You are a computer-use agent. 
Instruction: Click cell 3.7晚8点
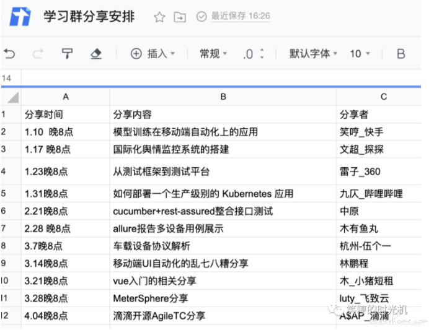click(66, 246)
